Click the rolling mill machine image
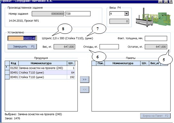 point(153,17)
